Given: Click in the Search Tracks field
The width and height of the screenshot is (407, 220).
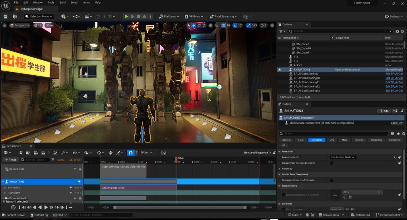Looking at the screenshot, I should point(35,160).
